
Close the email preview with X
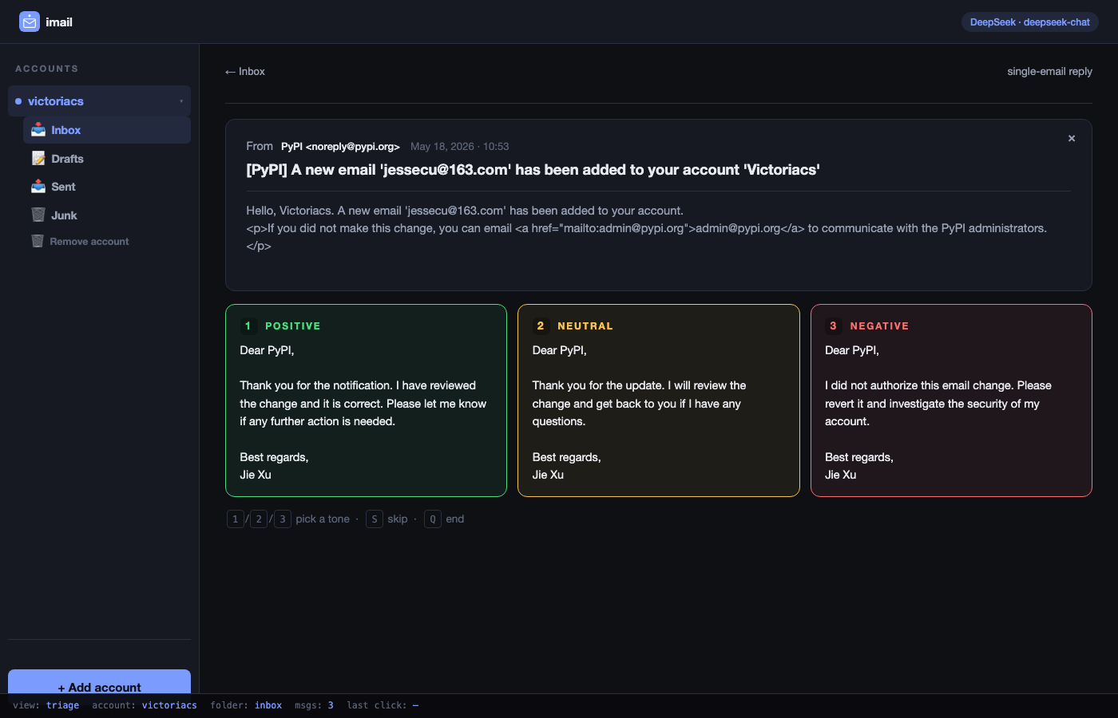[1072, 139]
